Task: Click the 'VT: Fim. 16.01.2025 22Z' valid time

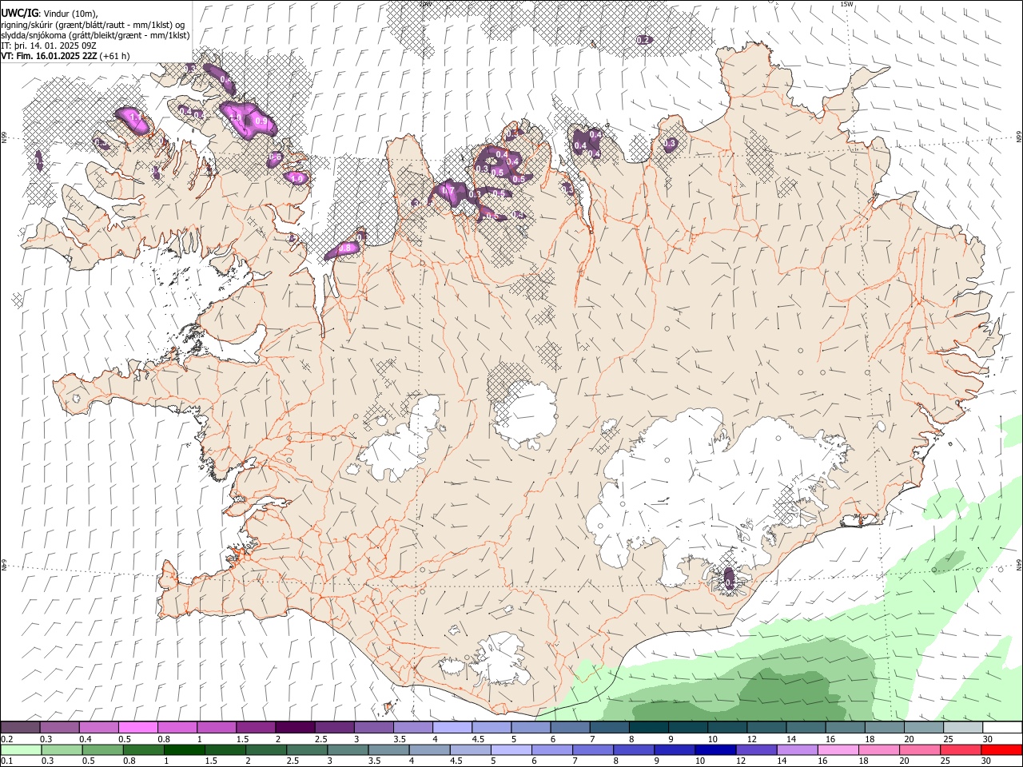Action: coord(49,56)
